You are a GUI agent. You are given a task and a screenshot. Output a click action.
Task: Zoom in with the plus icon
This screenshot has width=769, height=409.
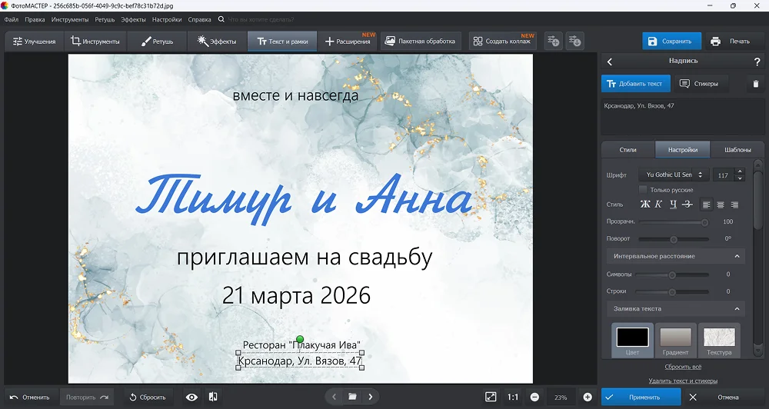pyautogui.click(x=588, y=397)
